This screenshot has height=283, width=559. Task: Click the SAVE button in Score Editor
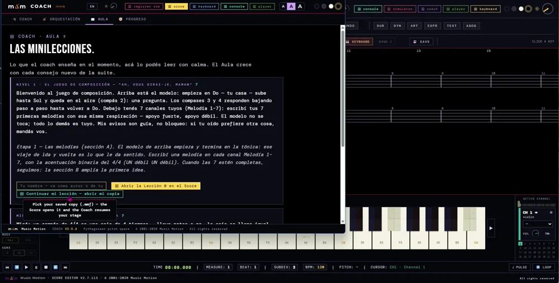coord(421,42)
